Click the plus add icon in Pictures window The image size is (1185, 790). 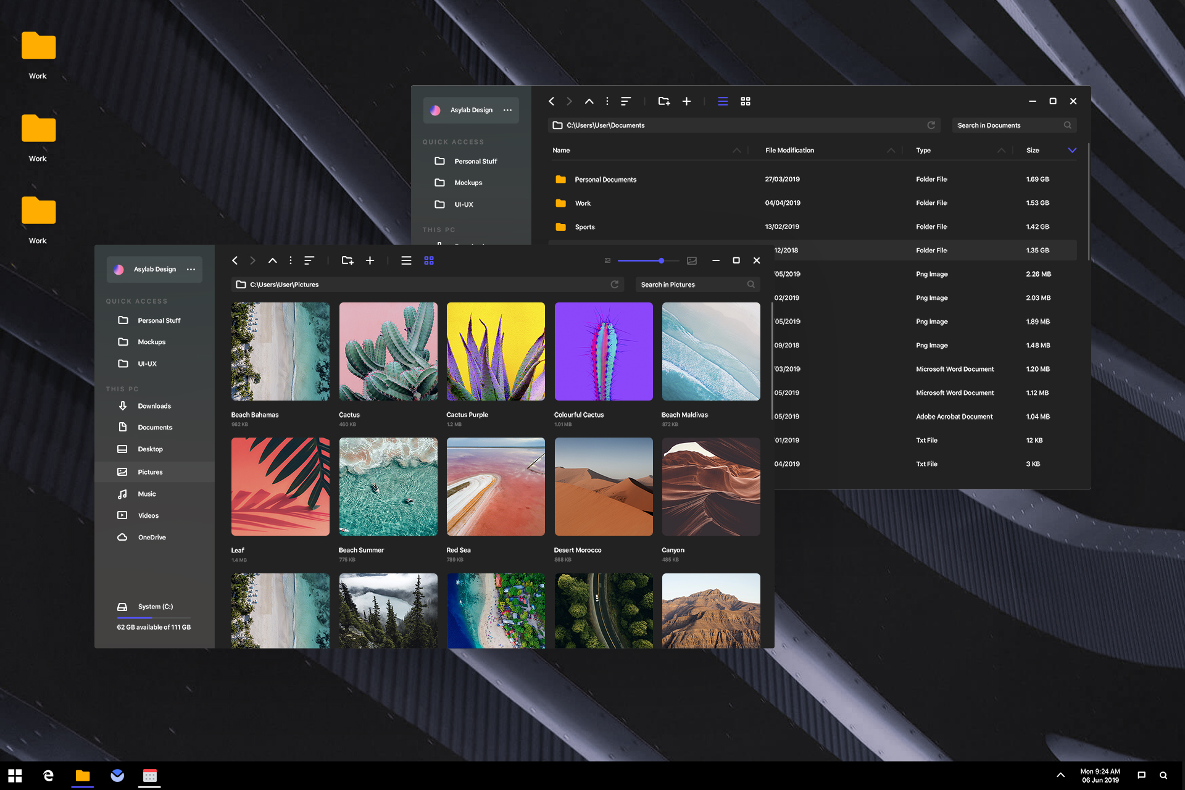tap(370, 260)
